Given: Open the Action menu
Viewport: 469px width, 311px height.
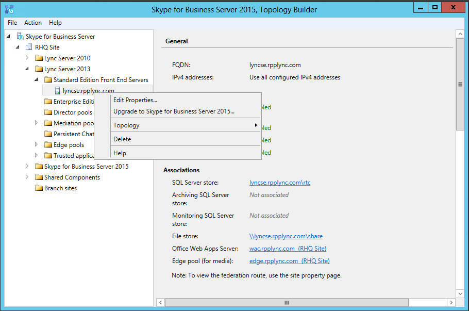Looking at the screenshot, I should [x=33, y=23].
